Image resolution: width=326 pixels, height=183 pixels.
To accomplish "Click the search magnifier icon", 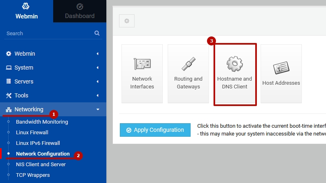I will [x=97, y=33].
